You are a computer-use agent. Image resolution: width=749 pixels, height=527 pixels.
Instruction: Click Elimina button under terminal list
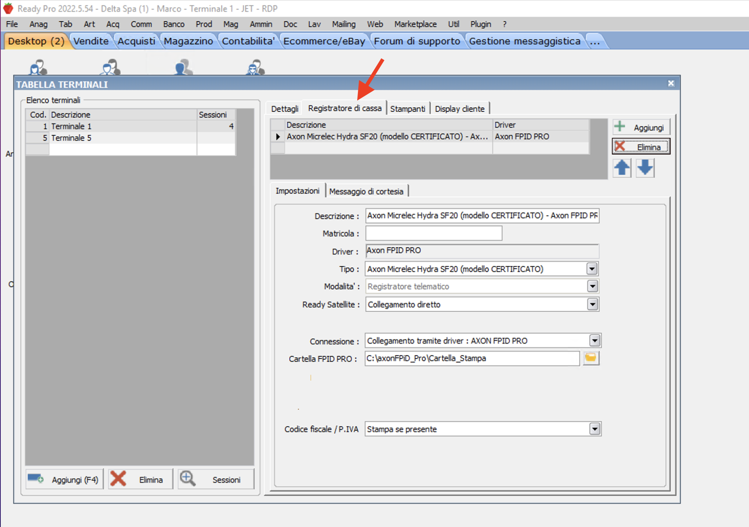pyautogui.click(x=140, y=479)
